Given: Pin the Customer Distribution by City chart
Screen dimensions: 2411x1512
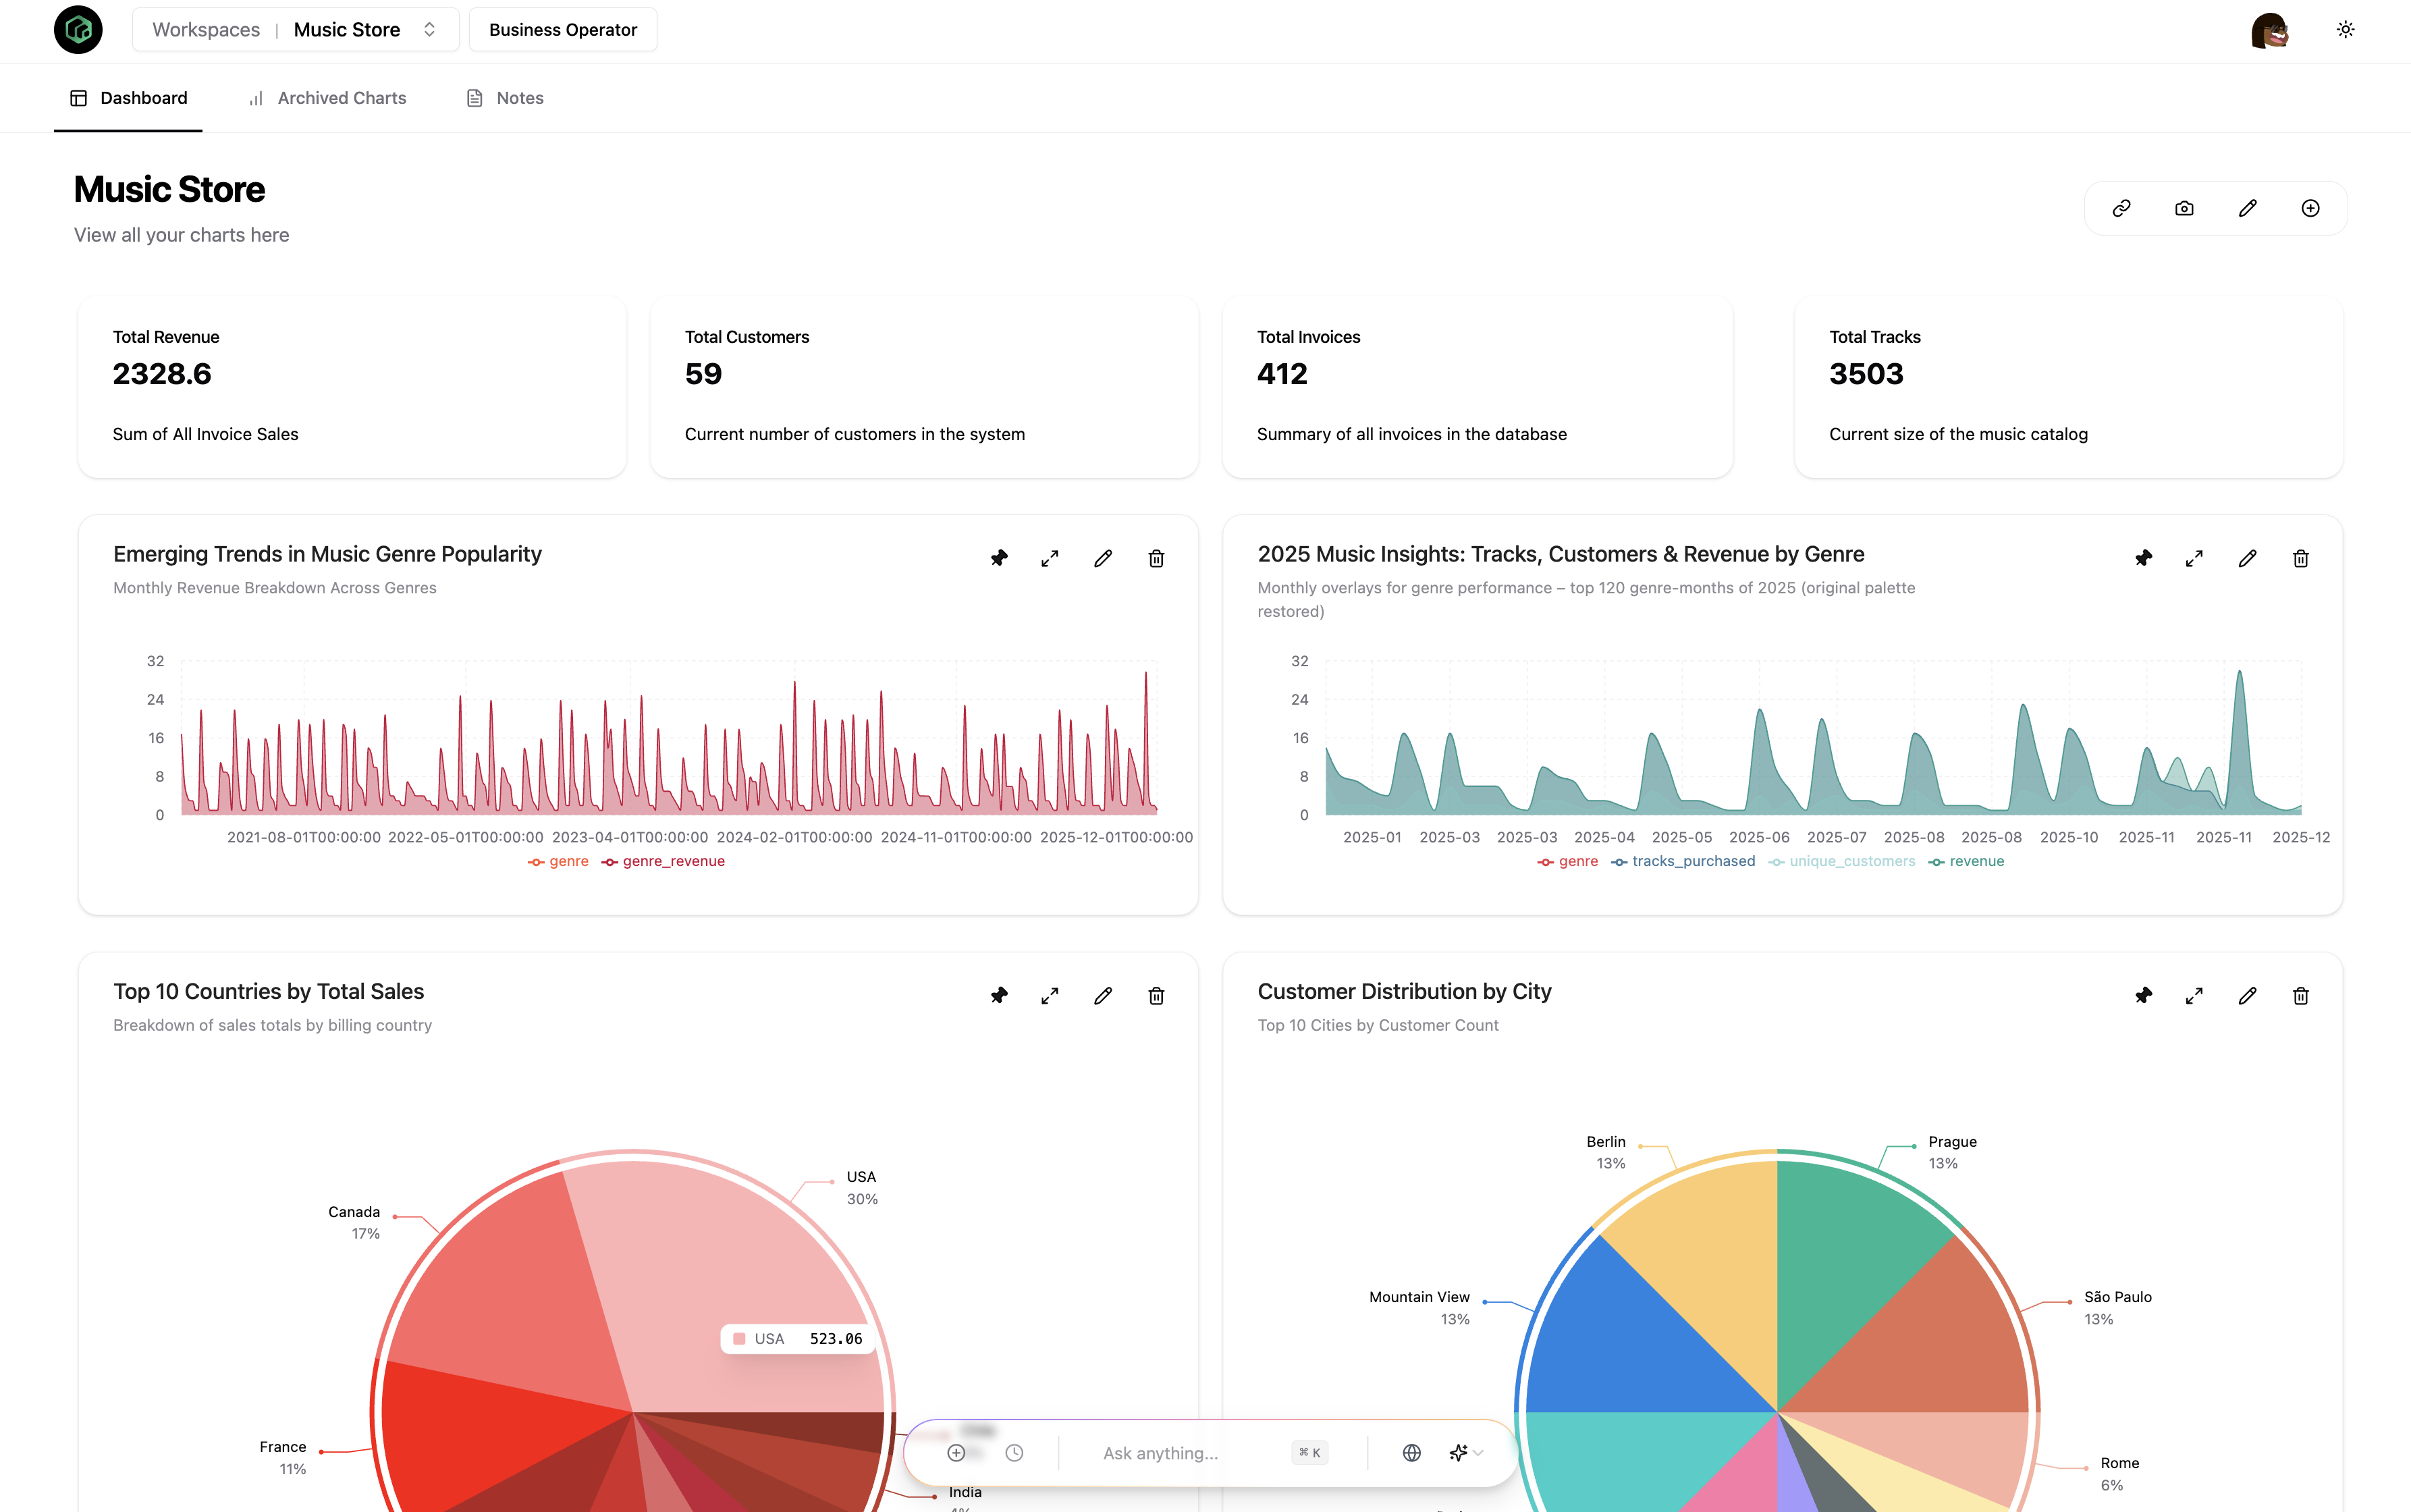Looking at the screenshot, I should click(x=2143, y=995).
